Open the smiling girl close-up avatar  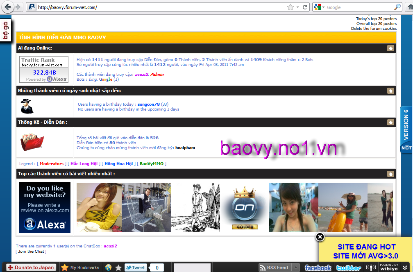click(294, 207)
